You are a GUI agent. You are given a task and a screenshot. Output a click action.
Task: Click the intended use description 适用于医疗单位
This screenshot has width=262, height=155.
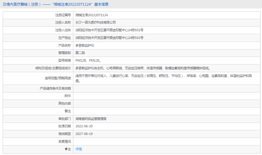click(164, 78)
